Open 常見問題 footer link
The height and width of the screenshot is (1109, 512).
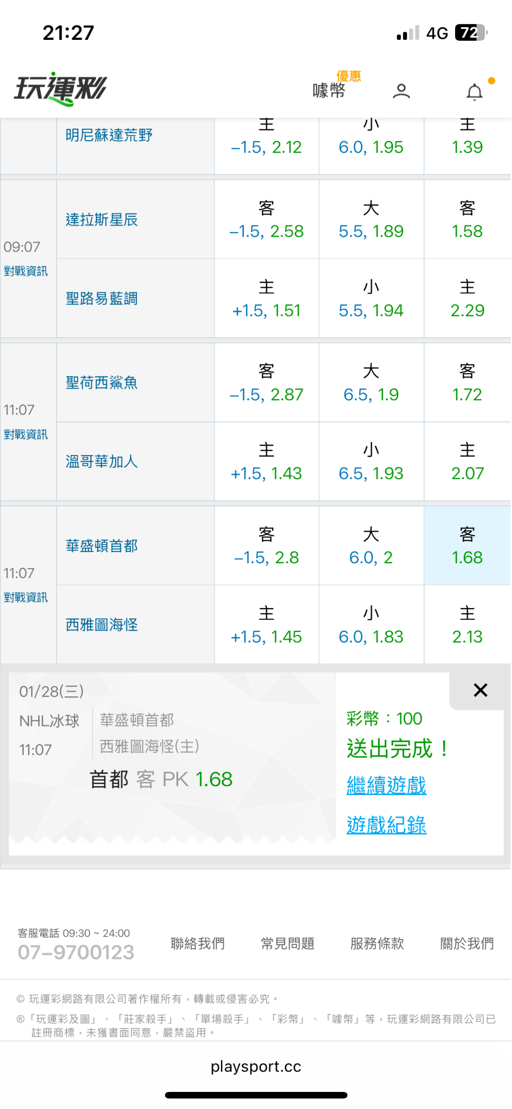pyautogui.click(x=288, y=943)
